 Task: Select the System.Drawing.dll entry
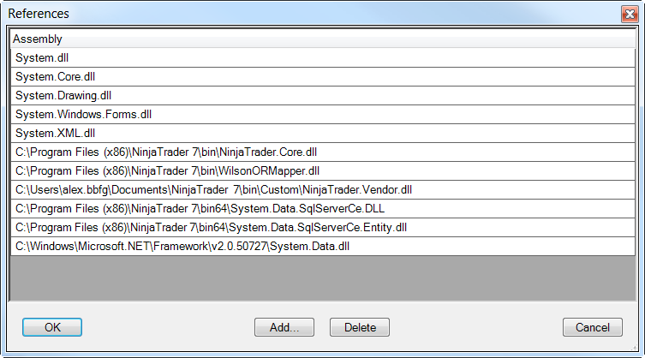pyautogui.click(x=323, y=96)
